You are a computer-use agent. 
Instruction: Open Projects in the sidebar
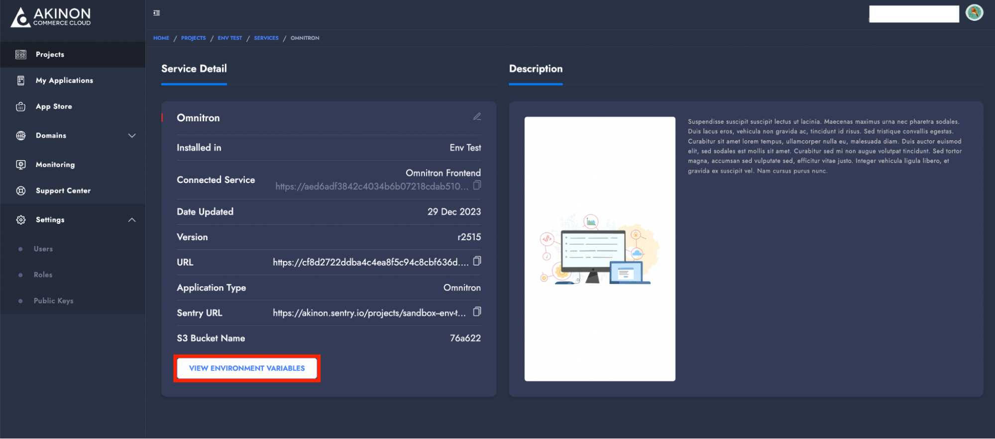50,55
